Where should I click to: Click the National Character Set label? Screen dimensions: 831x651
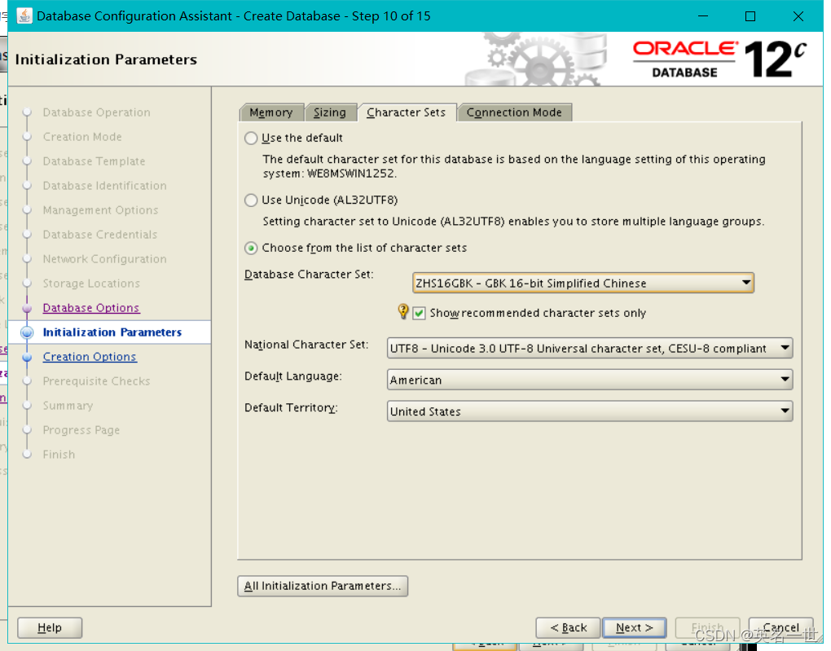pos(306,345)
